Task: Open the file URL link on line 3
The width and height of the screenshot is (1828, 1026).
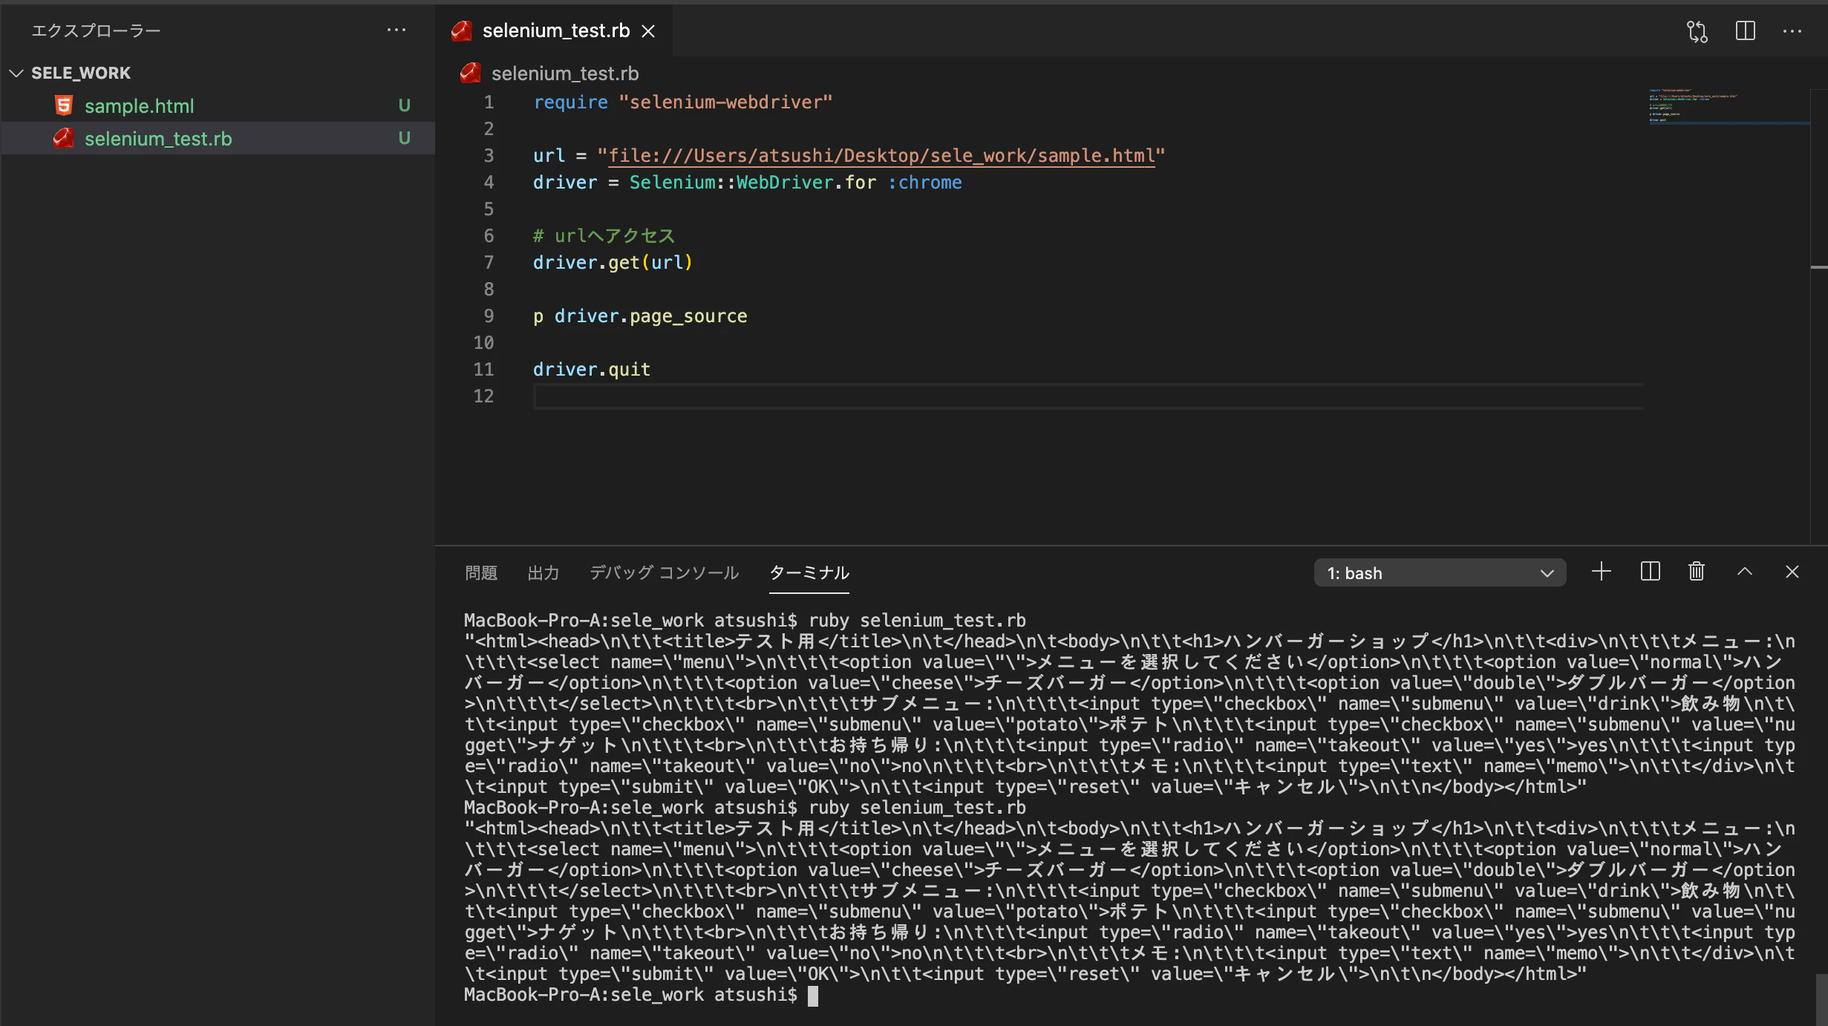Action: (x=881, y=156)
